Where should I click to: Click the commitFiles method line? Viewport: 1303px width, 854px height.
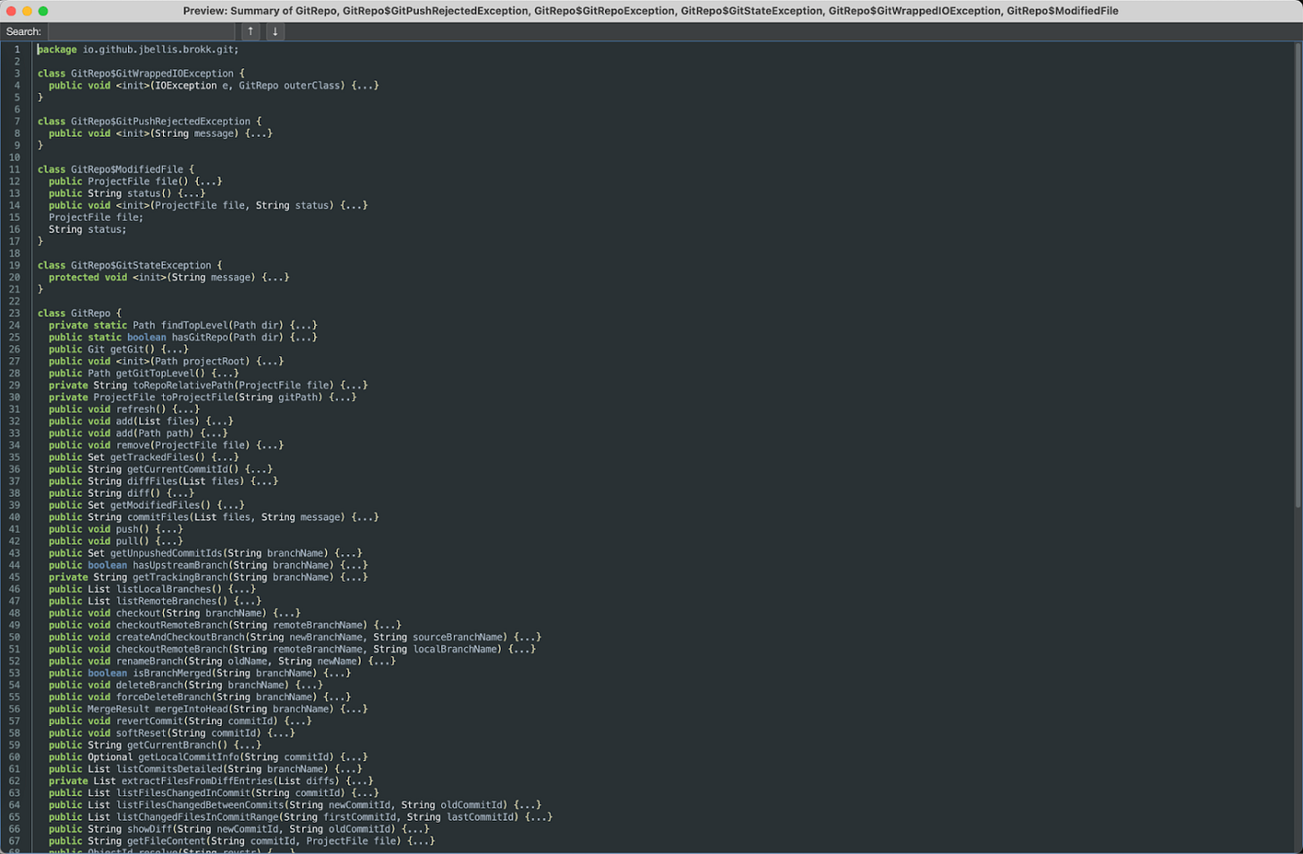pyautogui.click(x=214, y=517)
